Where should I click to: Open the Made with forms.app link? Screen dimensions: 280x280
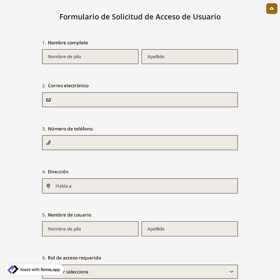(34, 270)
